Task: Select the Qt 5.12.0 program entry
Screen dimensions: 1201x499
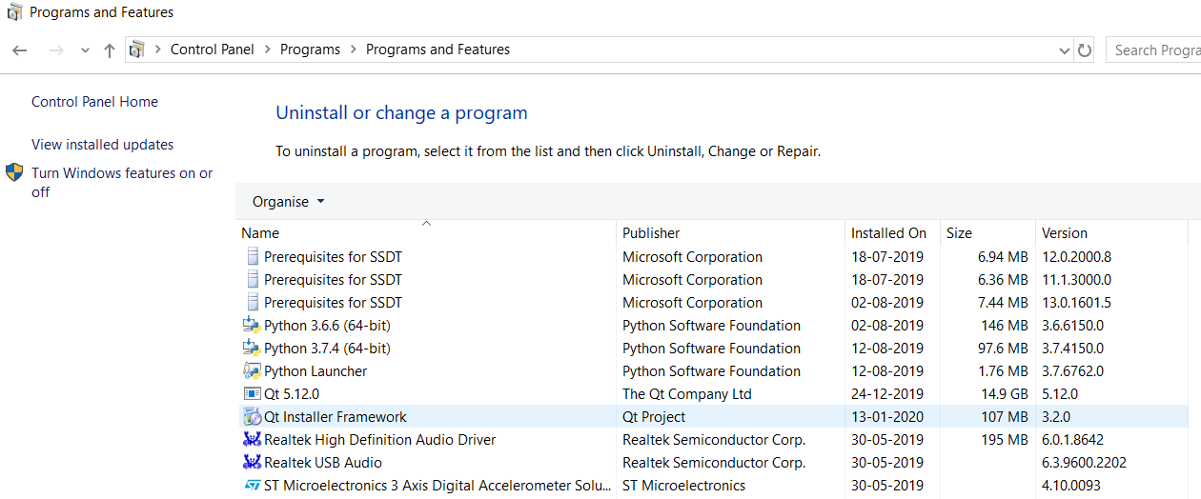Action: click(715, 394)
